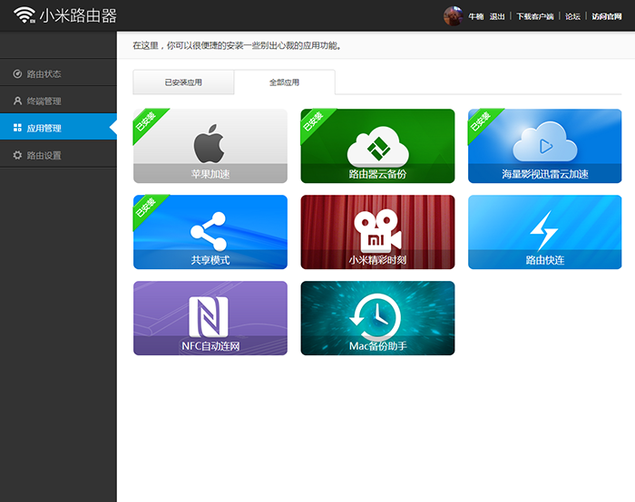The image size is (635, 502).
Task: Open the Mac backup assistant app
Action: [377, 318]
